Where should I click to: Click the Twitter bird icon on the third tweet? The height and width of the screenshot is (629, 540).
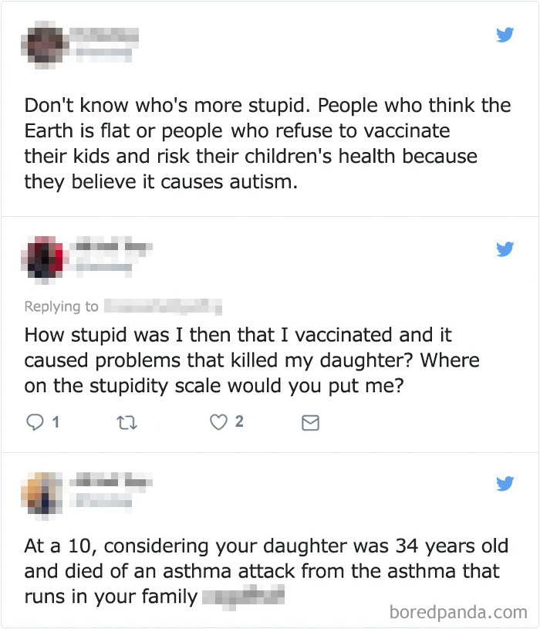click(505, 483)
